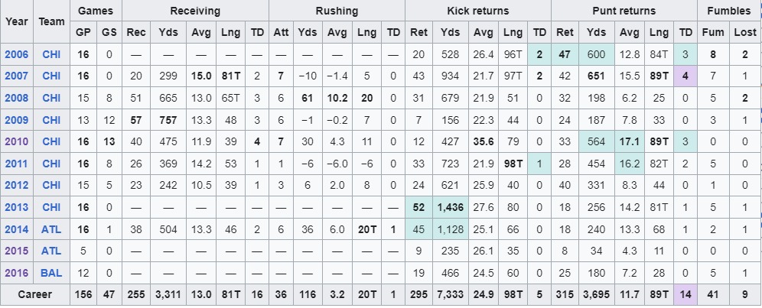The width and height of the screenshot is (762, 308).
Task: Click the ATL team link for 2014
Action: (51, 229)
